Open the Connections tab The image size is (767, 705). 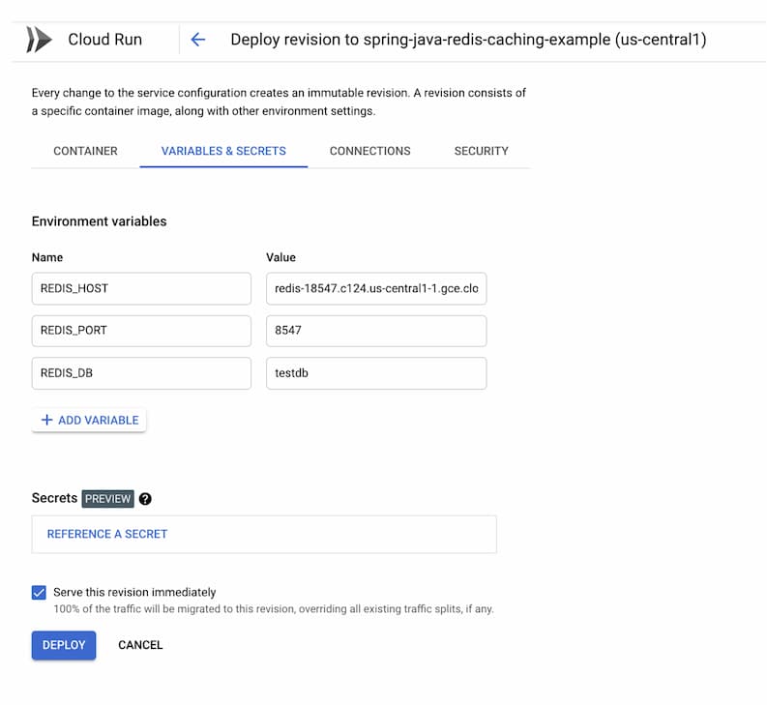369,151
